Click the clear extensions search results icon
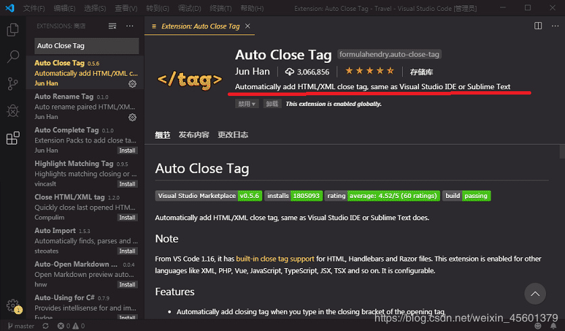 pyautogui.click(x=112, y=26)
